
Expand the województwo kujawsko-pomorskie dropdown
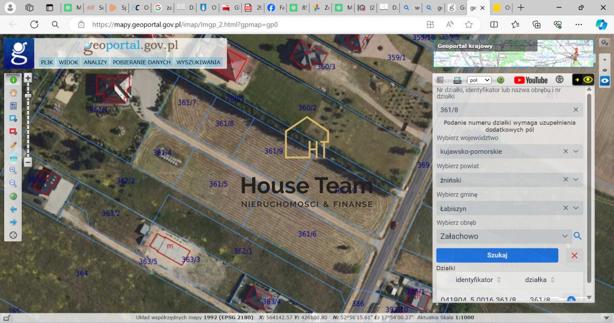(576, 152)
